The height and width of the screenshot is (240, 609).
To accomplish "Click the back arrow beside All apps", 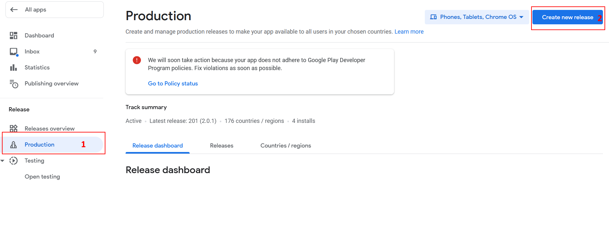I will point(14,10).
